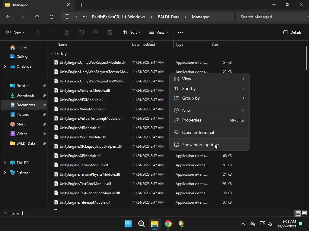The height and width of the screenshot is (231, 309).
Task: Go forward with the right arrow
Action: pyautogui.click(x=23, y=17)
